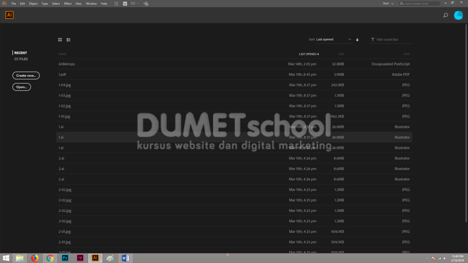
Task: Open the blue profile avatar
Action: (x=458, y=15)
